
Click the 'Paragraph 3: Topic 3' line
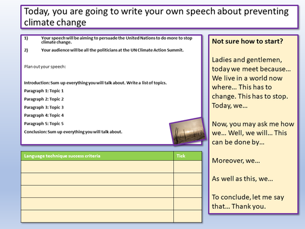point(44,107)
